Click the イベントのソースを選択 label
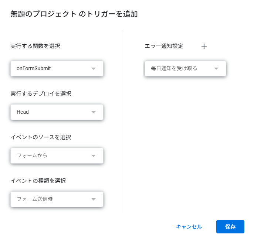254x243 pixels. coord(41,137)
